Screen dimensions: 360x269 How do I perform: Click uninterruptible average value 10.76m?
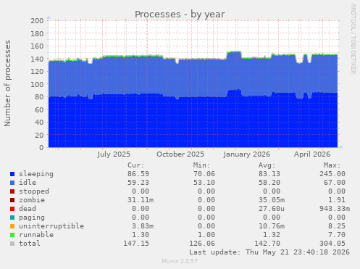(x=272, y=226)
